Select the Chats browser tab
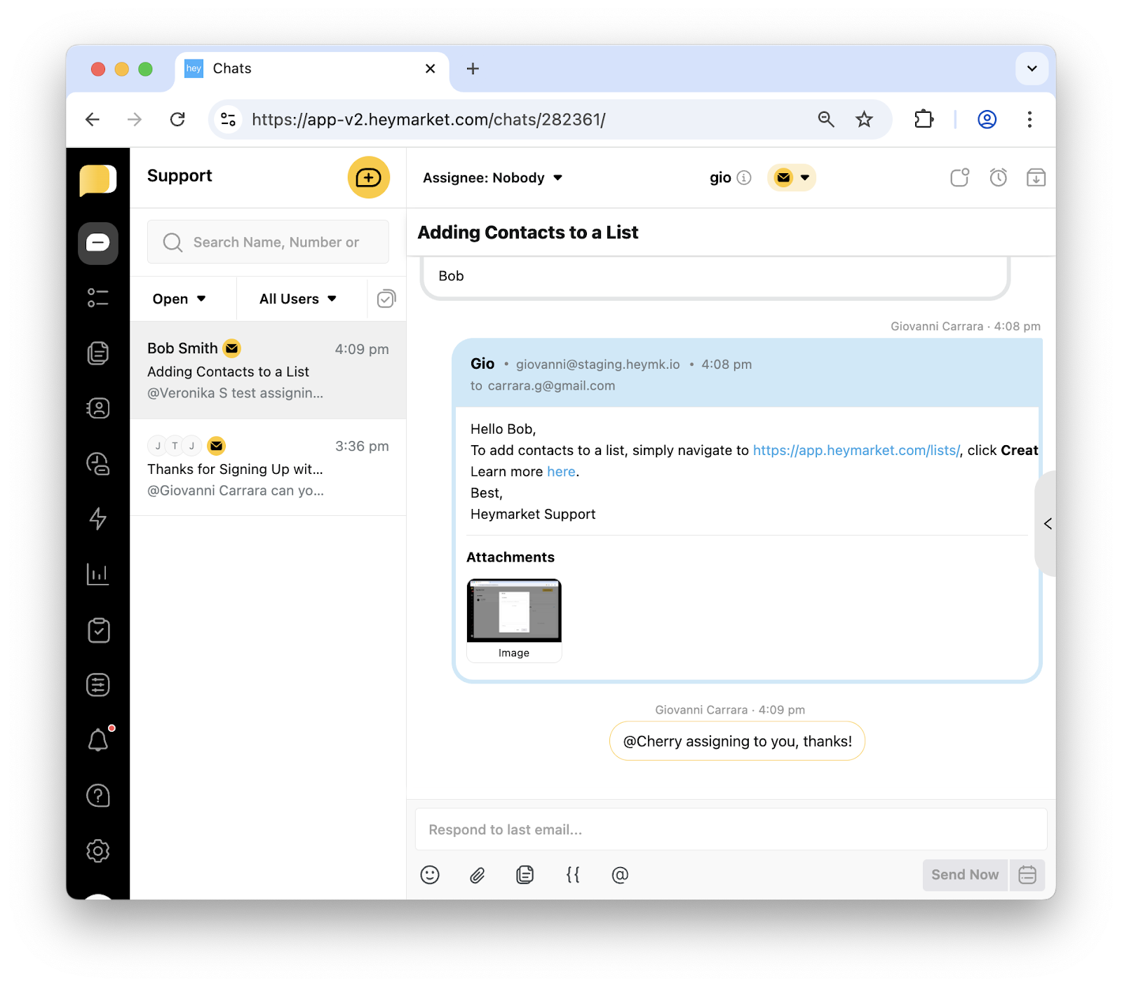The height and width of the screenshot is (987, 1122). tap(312, 69)
